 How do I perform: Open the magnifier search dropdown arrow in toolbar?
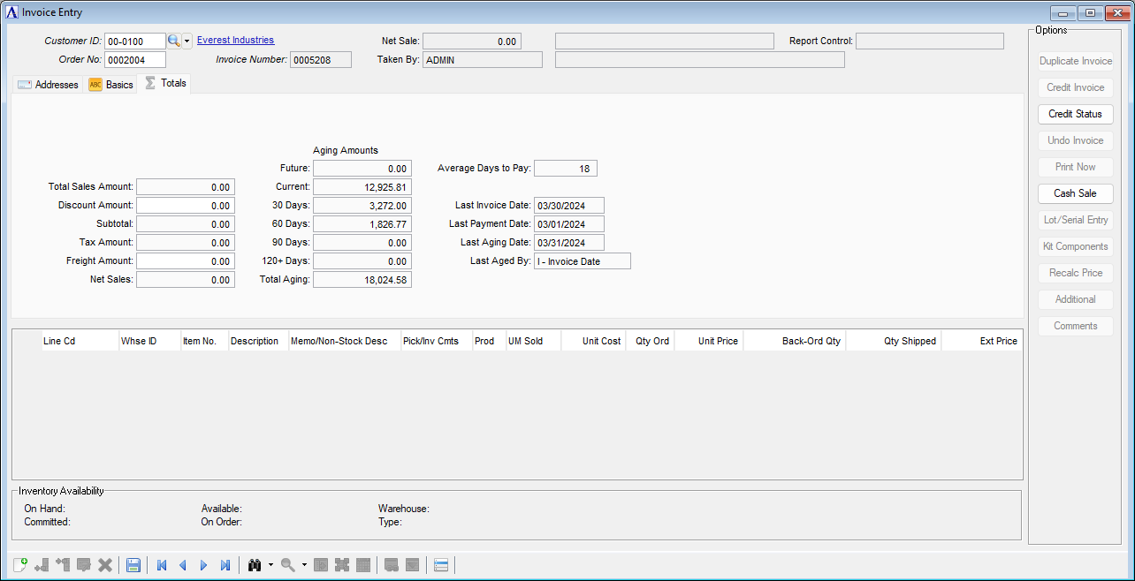coord(303,565)
